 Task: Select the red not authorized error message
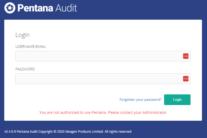[103, 112]
